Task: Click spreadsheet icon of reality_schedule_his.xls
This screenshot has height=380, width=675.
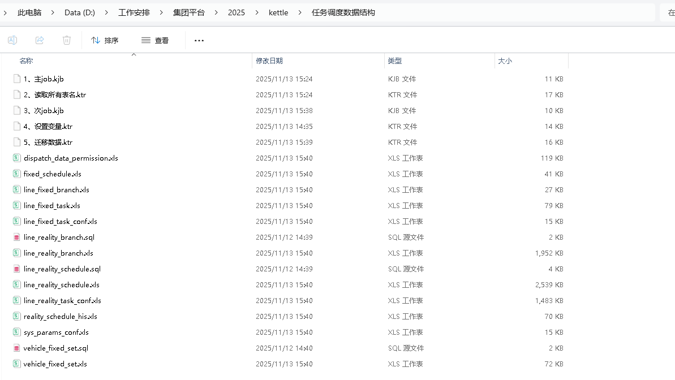Action: tap(16, 316)
